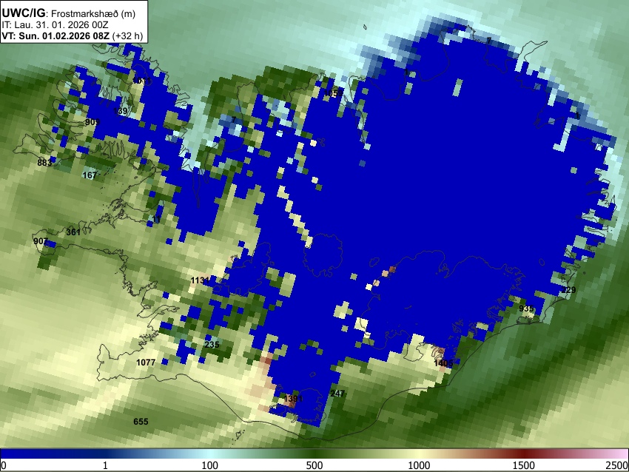Click the 'IT: Lau. 31. 01. 2026 00Z' line
This screenshot has height=472, width=629.
click(x=55, y=25)
